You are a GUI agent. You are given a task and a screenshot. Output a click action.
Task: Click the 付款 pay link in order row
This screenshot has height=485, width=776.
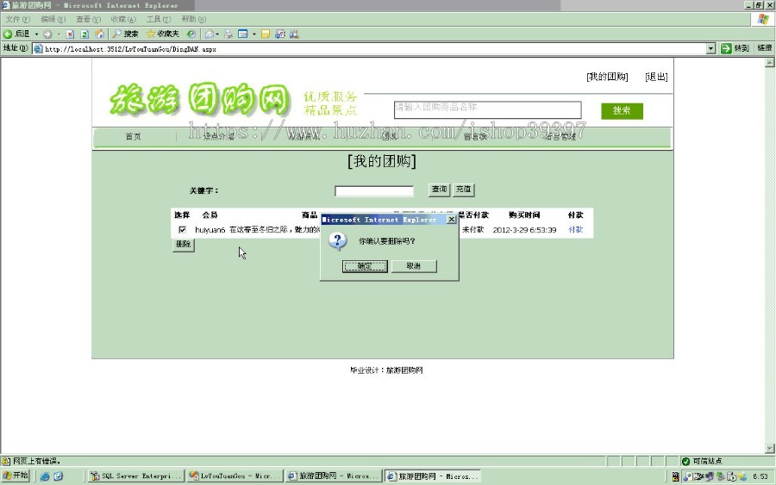576,229
